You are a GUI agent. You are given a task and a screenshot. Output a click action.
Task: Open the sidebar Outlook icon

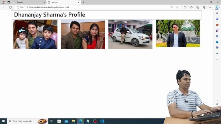tap(217, 42)
